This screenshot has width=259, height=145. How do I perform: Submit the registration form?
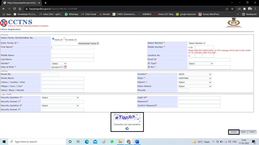click(x=233, y=132)
